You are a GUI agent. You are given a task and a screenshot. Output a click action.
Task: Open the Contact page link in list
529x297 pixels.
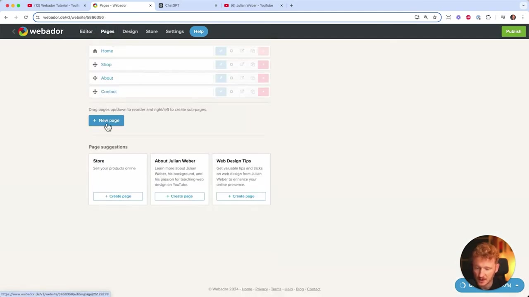[x=109, y=92]
